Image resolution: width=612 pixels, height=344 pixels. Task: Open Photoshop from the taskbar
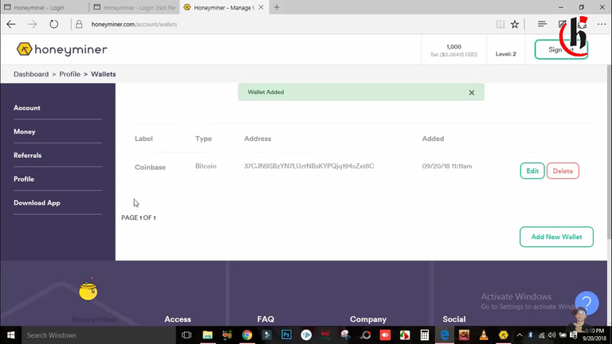pyautogui.click(x=286, y=335)
